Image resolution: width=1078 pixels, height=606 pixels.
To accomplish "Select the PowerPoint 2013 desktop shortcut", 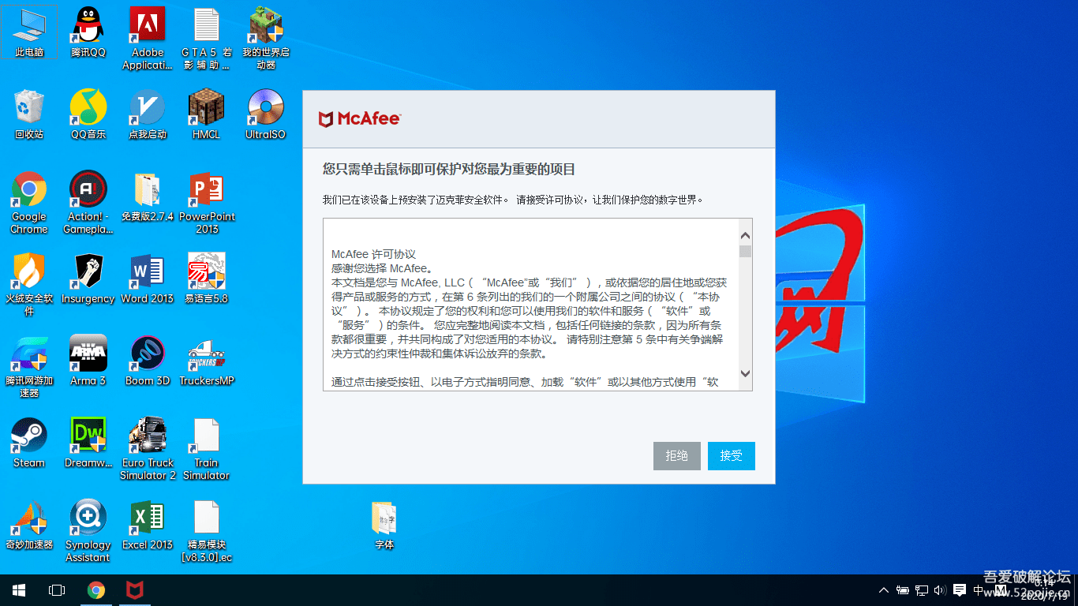I will [207, 203].
